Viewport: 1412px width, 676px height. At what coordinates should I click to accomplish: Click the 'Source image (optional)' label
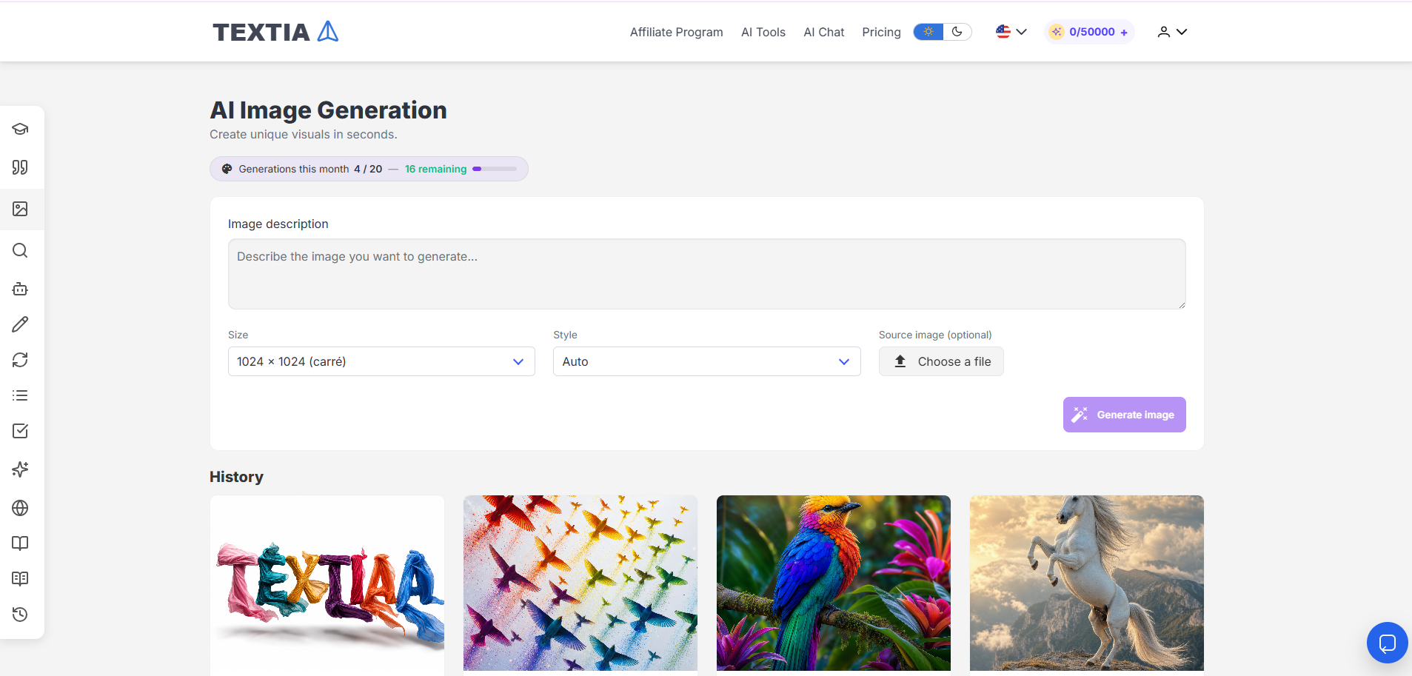[x=935, y=335]
